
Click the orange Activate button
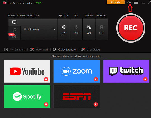pos(115,2)
